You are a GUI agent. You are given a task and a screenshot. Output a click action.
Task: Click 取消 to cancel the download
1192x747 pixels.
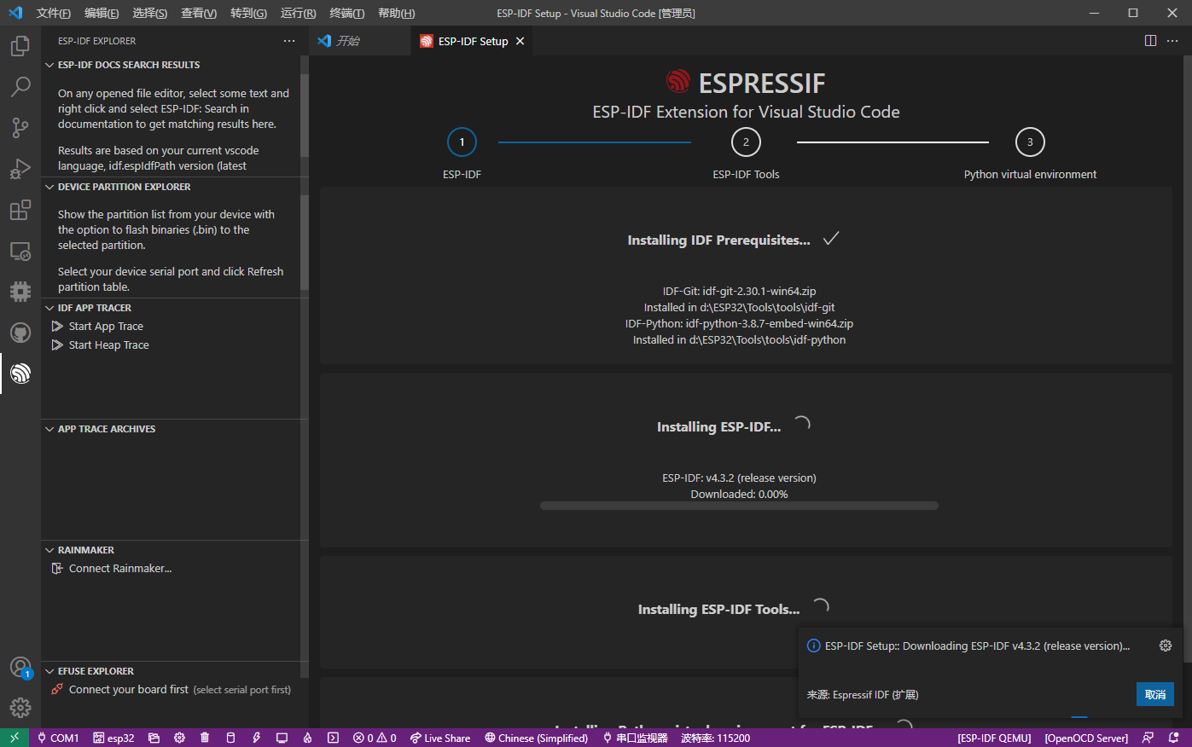(1155, 694)
